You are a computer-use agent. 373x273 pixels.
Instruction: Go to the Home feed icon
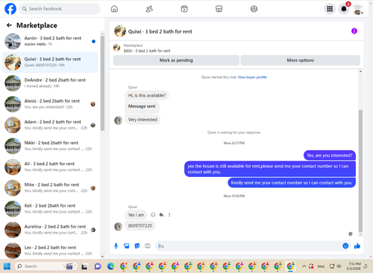pos(114,9)
